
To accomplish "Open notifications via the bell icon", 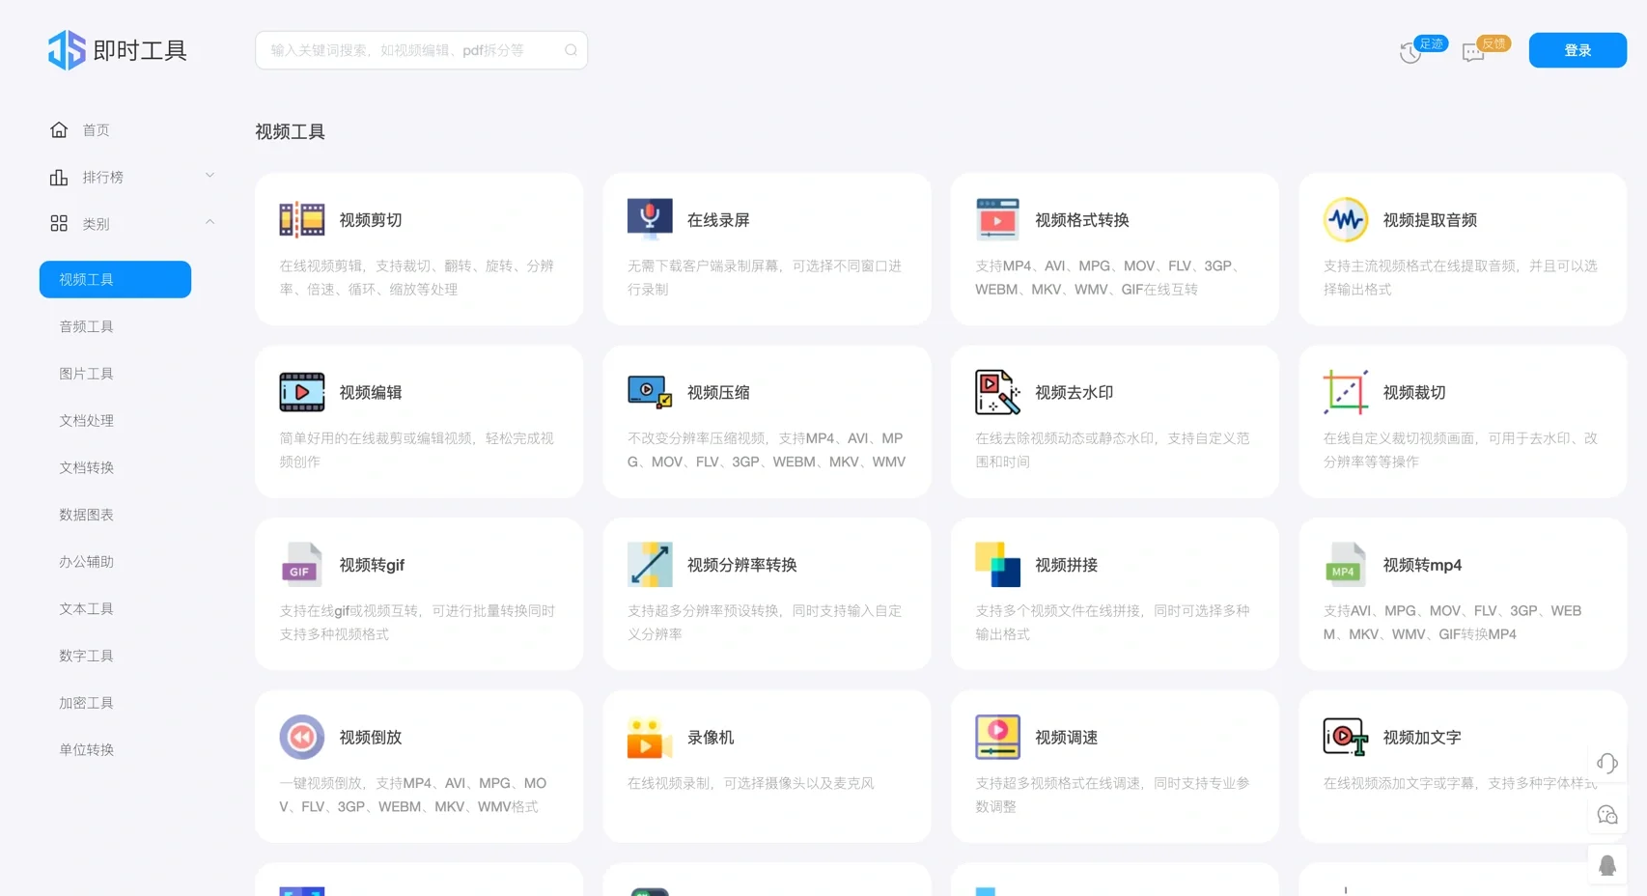I will pos(1606,864).
